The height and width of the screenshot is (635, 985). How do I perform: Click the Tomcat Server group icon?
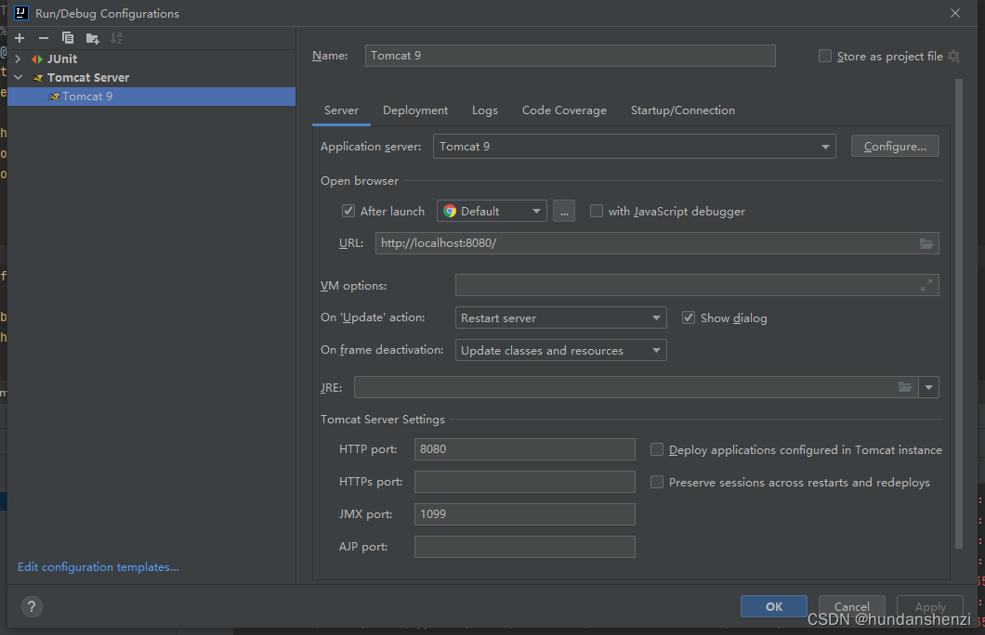38,78
